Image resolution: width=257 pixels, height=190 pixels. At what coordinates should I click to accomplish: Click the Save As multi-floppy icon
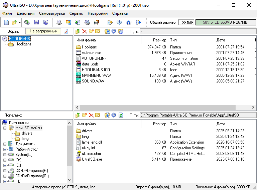point(46,22)
